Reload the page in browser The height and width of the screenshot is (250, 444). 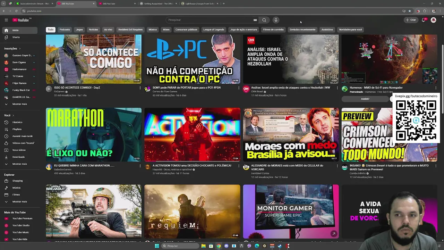(x=16, y=11)
